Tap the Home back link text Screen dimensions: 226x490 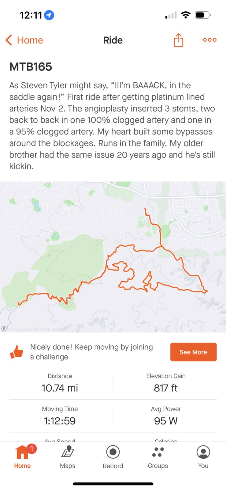[30, 40]
